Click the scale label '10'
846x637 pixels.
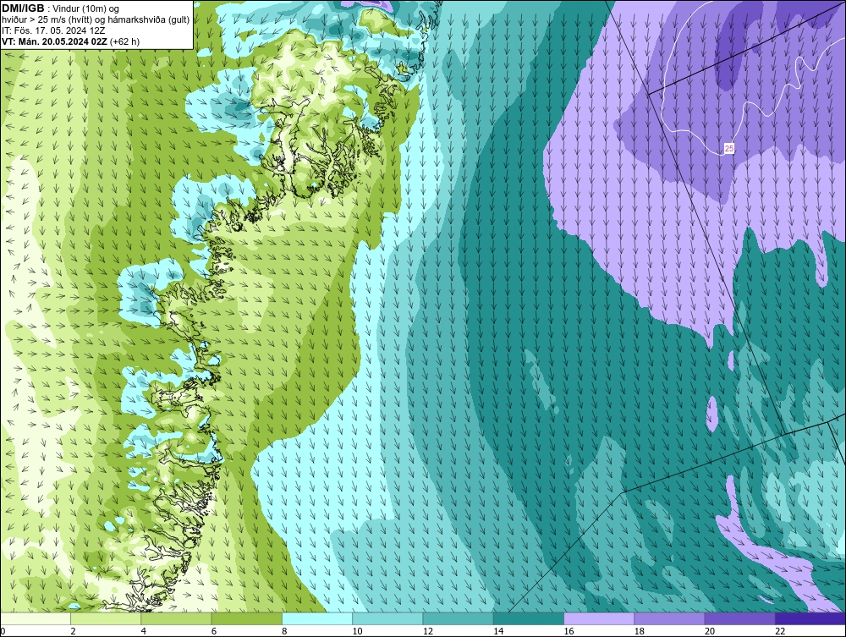(x=357, y=632)
